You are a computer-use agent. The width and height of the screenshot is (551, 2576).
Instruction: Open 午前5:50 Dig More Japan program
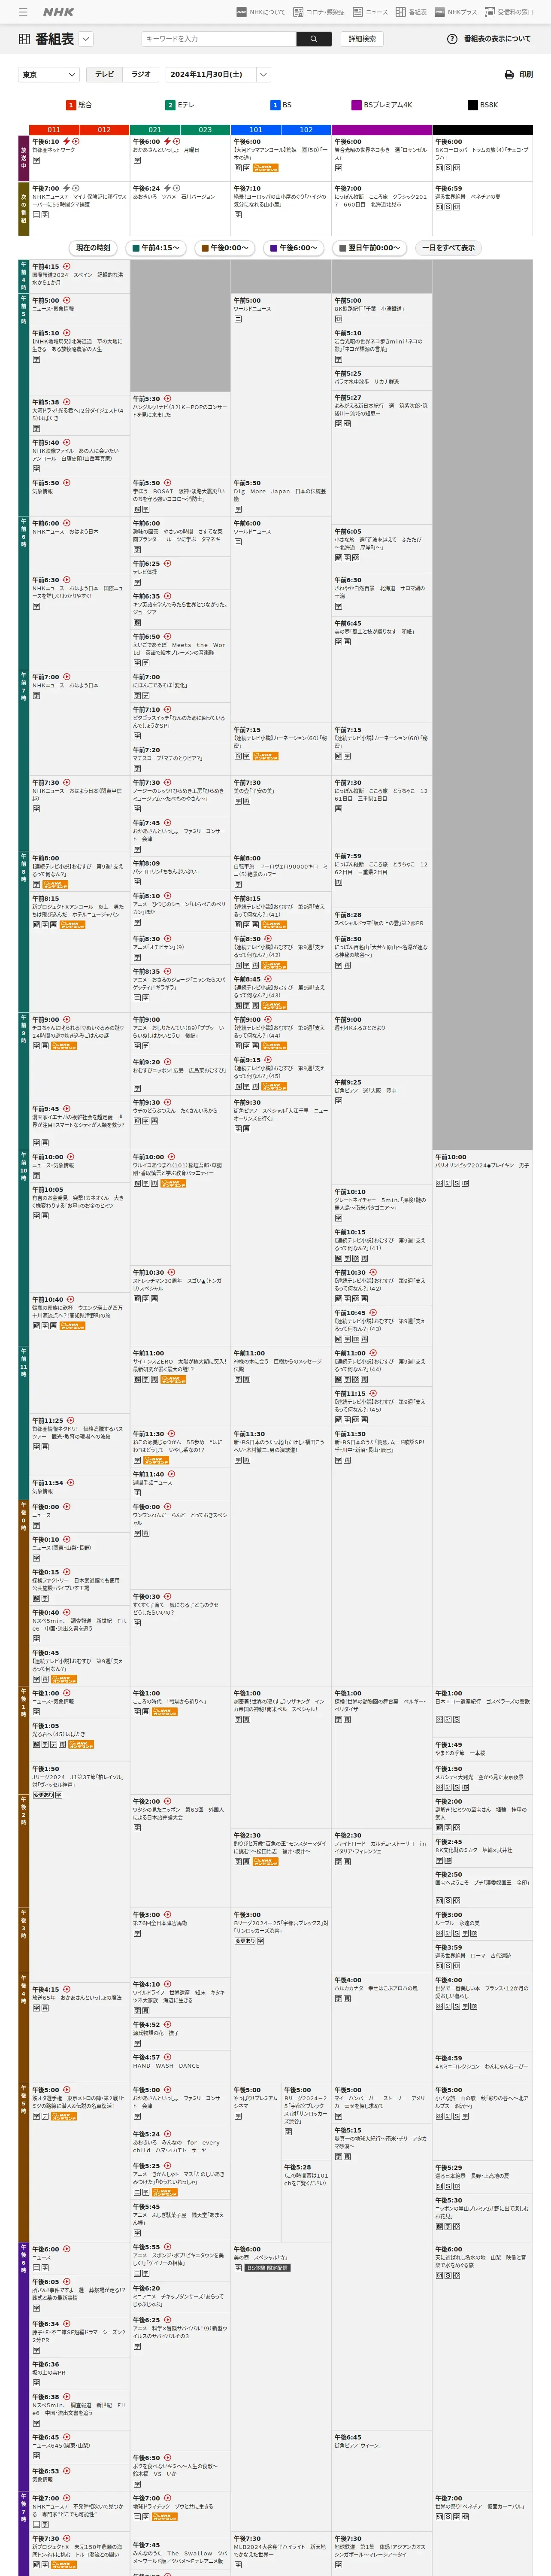coord(280,495)
